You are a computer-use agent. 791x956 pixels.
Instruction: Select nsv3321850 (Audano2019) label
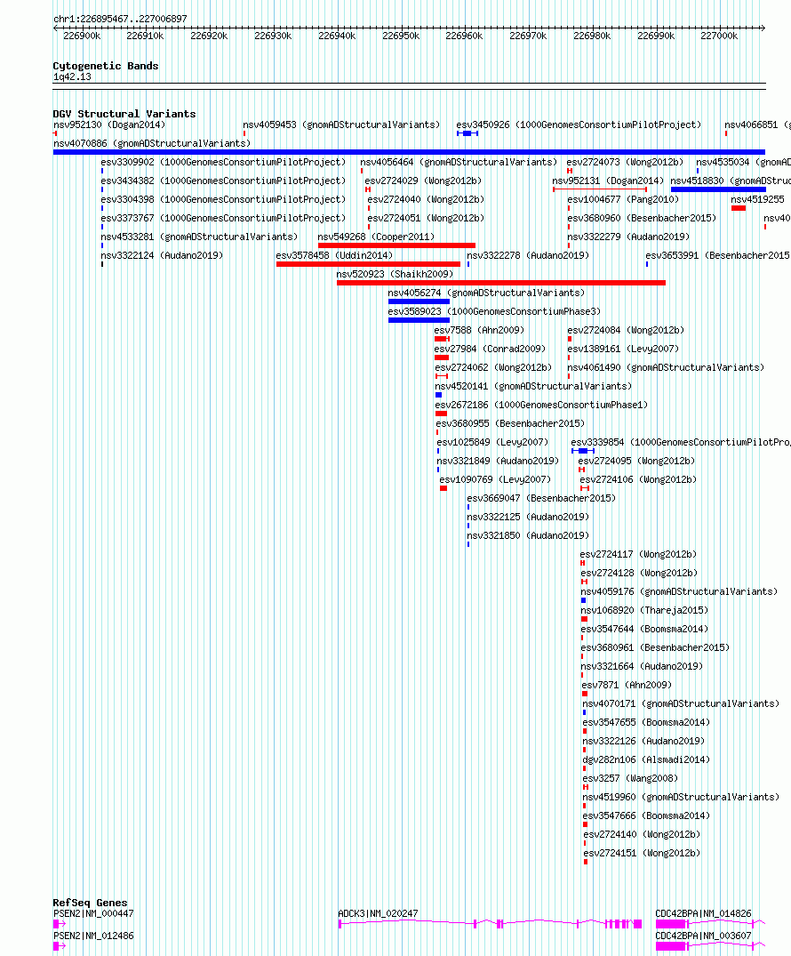pos(528,535)
